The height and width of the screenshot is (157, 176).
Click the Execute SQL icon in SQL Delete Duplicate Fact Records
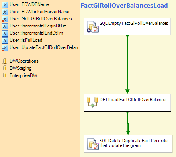click(93, 144)
